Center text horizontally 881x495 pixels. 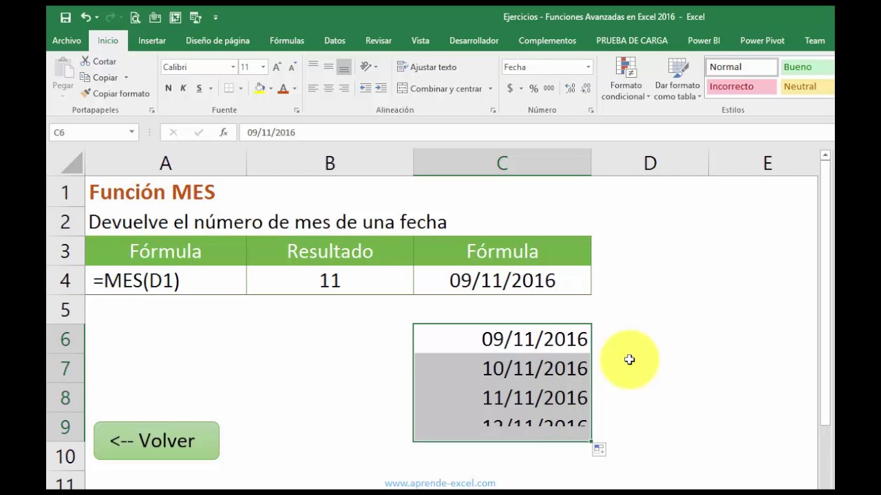328,88
